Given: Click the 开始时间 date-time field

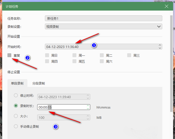Looking at the screenshot, I should 101,47.
